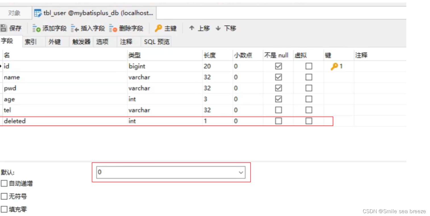
Task: Click the 类型 column header
Action: [165, 55]
